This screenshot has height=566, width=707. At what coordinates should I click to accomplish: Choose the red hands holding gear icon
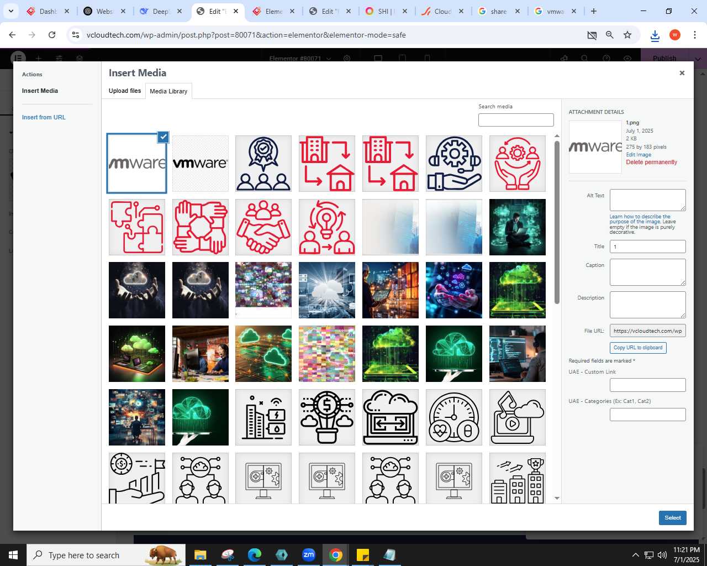pyautogui.click(x=518, y=164)
